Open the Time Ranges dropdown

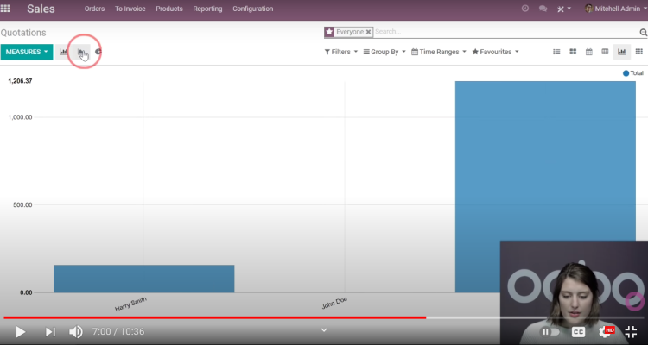439,52
